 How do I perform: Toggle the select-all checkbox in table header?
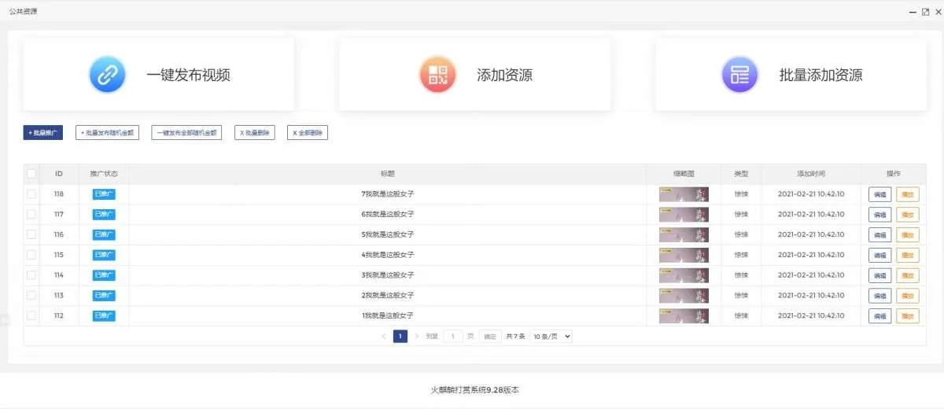tap(31, 174)
